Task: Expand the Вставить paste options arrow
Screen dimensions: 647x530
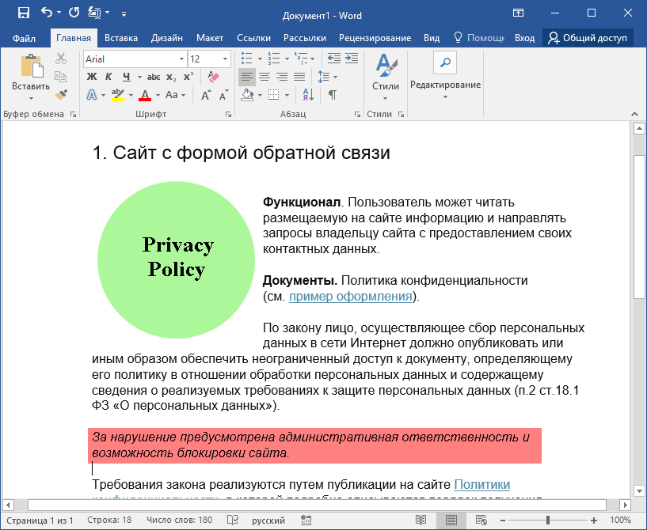Action: pyautogui.click(x=31, y=98)
